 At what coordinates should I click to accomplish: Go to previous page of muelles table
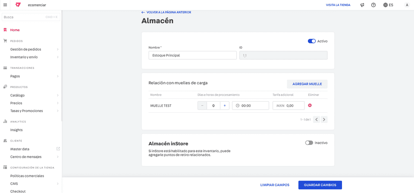[317, 119]
